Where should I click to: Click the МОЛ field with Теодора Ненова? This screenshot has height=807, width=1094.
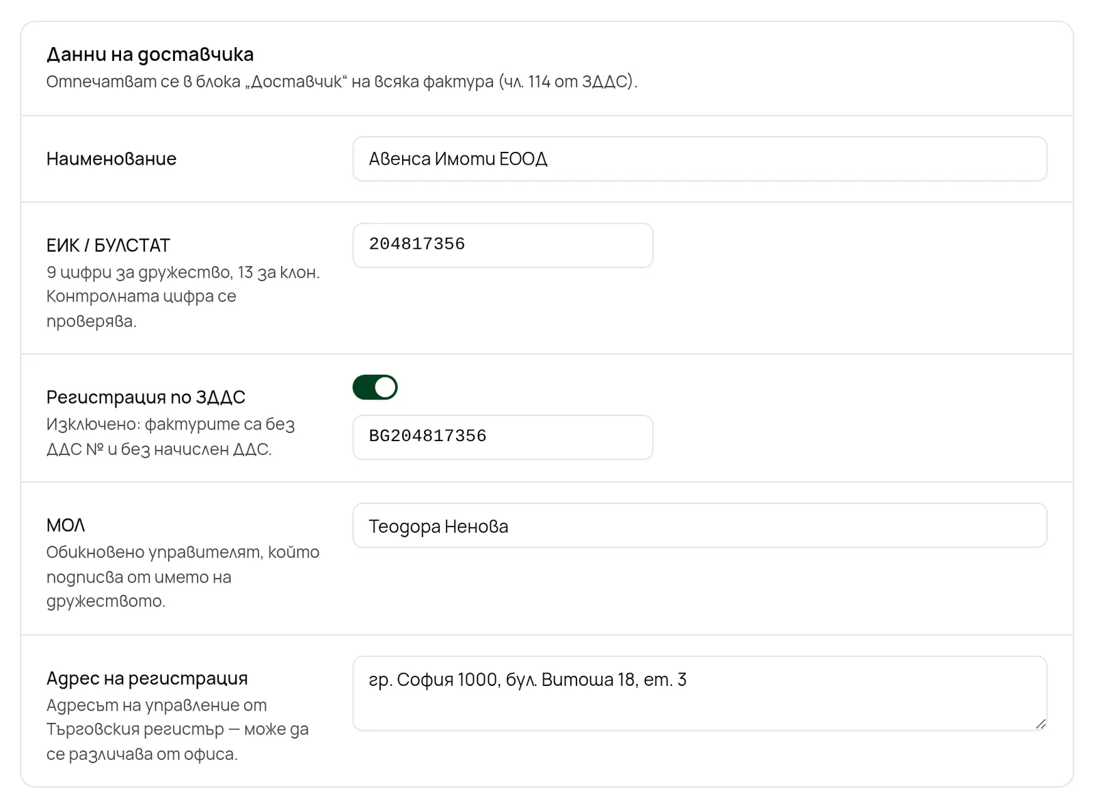pyautogui.click(x=699, y=525)
